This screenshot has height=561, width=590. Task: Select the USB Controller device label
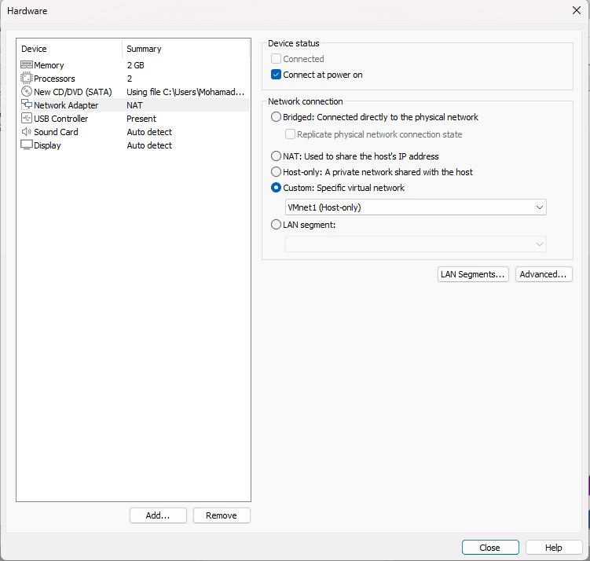tap(61, 119)
